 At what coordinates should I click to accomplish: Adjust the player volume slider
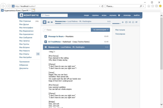click(117, 23)
